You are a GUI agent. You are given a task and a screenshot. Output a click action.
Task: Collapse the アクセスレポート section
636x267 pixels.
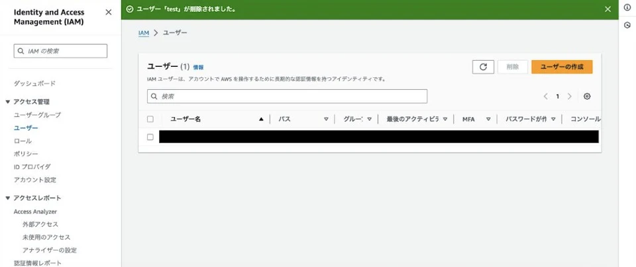[x=8, y=198]
